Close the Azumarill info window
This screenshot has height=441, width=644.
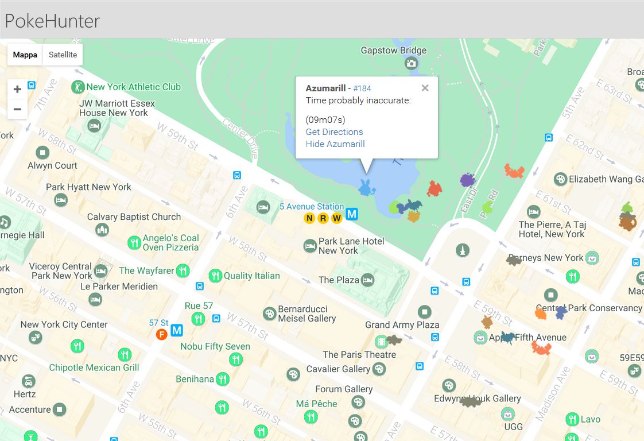425,87
